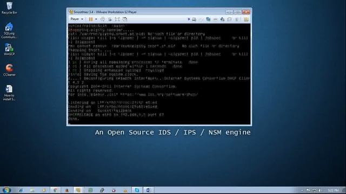
Task: Show hidden system tray icons arrow
Action: (302, 190)
